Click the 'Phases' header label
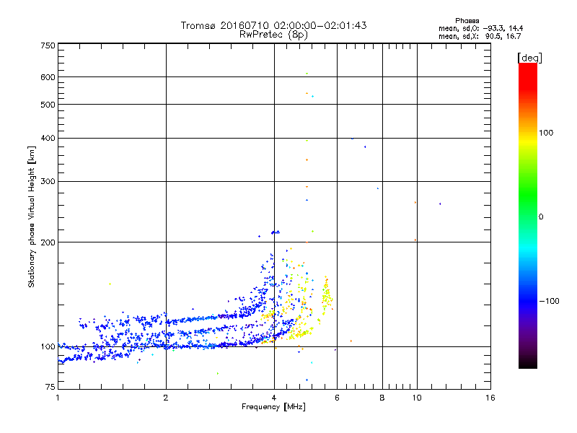 point(467,21)
